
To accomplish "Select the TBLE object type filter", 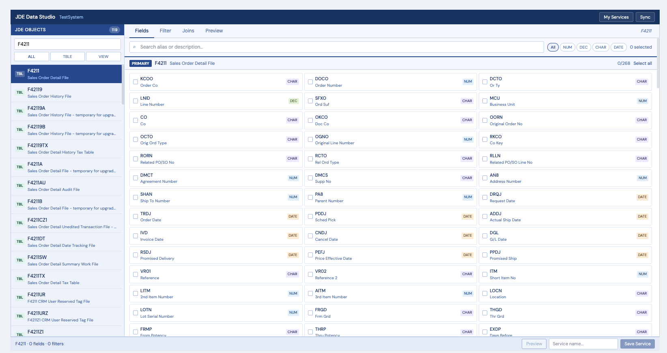I will click(x=67, y=56).
